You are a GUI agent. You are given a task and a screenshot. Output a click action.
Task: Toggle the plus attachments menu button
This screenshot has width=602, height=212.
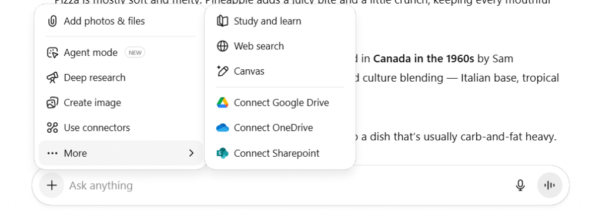click(52, 186)
